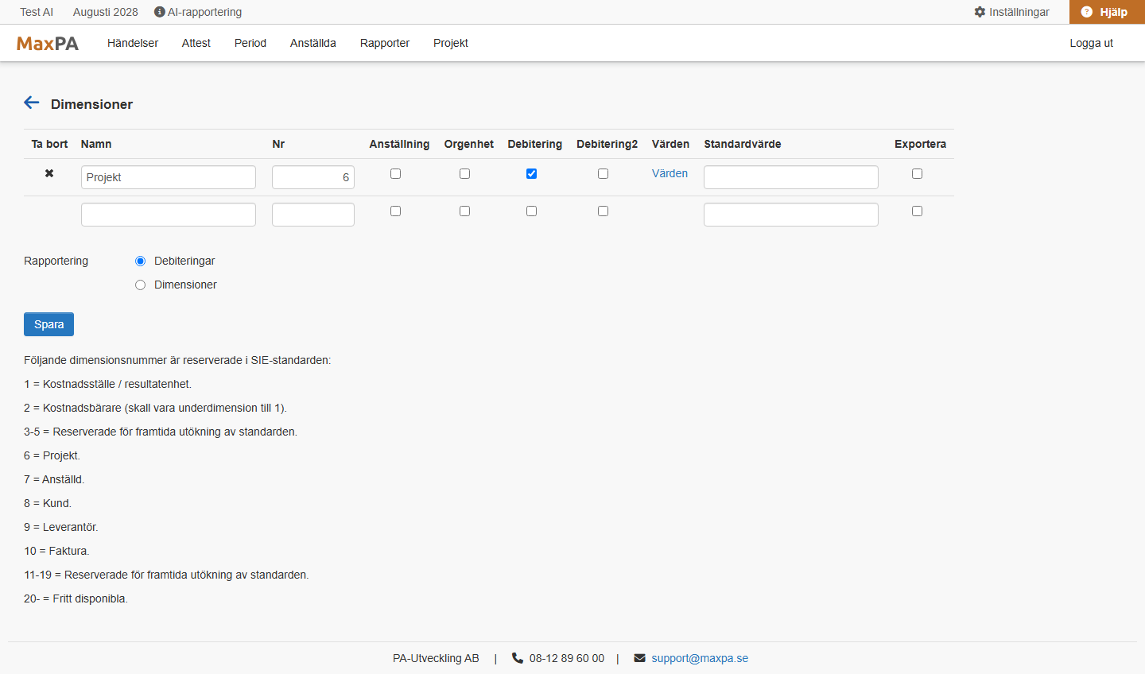Focus the empty Namn field in new row
This screenshot has height=674, width=1145.
(x=169, y=215)
